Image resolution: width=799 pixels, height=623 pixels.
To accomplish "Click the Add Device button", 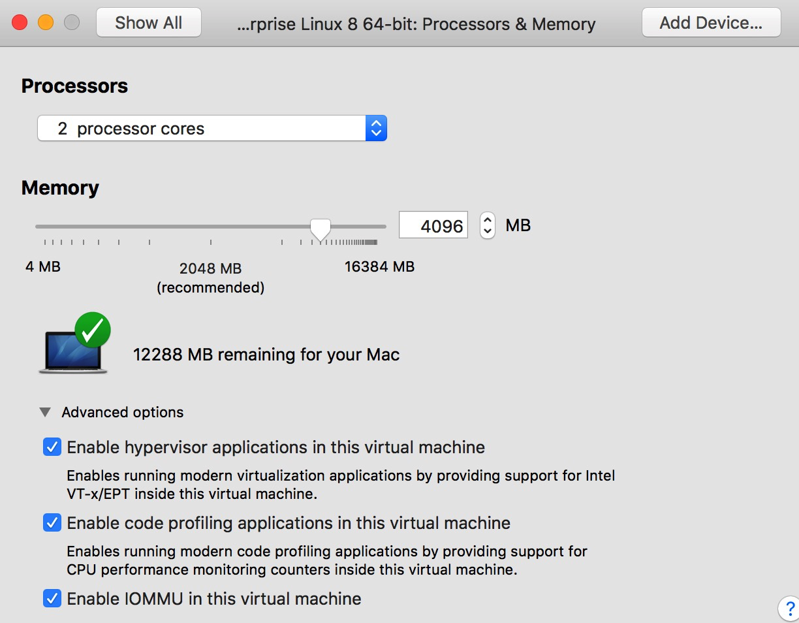I will click(x=711, y=23).
